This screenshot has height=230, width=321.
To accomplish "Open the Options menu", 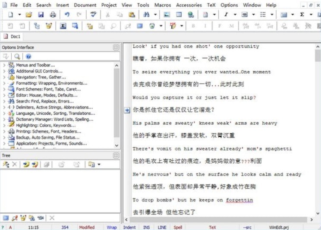I will click(229, 5).
